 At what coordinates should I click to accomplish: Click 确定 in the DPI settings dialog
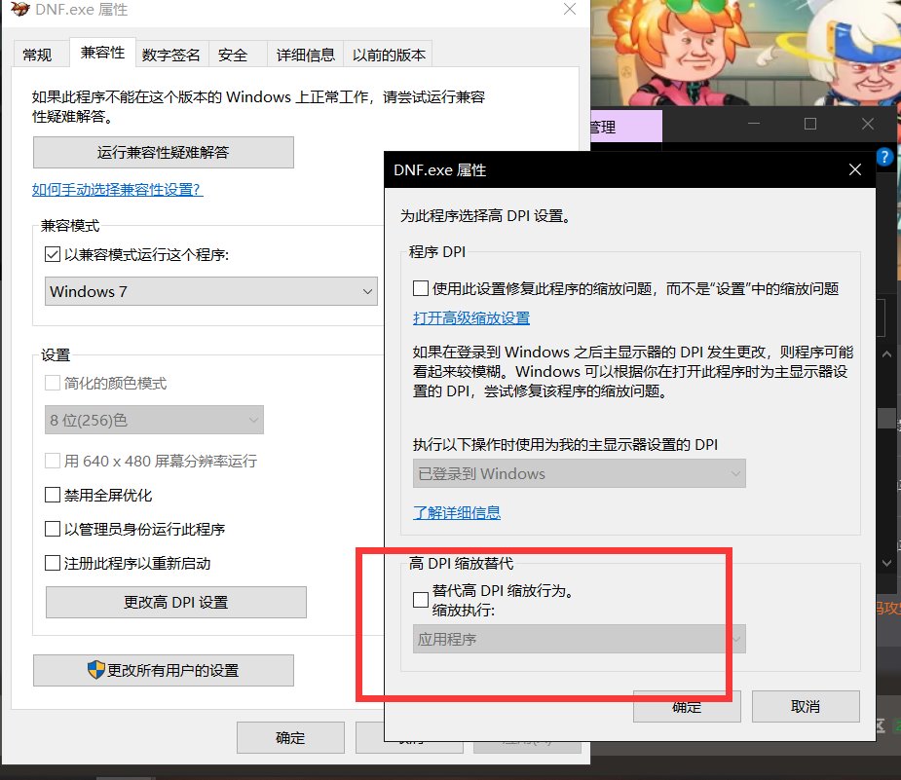pyautogui.click(x=687, y=707)
